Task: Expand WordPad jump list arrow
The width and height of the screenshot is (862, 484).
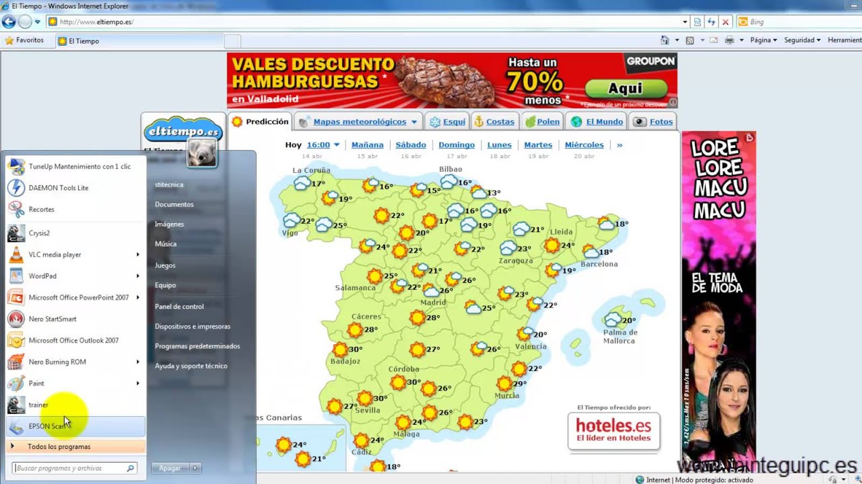Action: tap(138, 276)
